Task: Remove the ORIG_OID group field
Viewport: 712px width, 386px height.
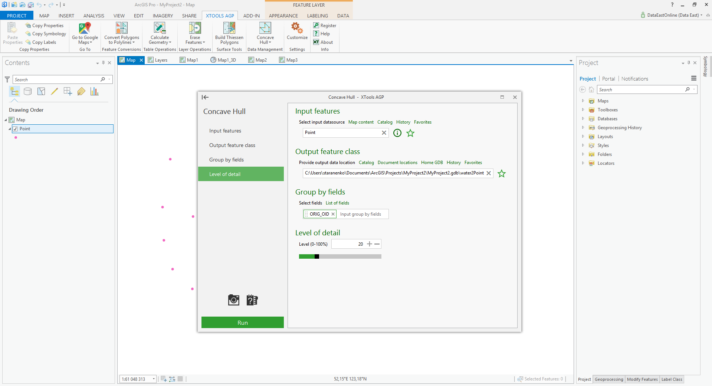Action: (333, 214)
